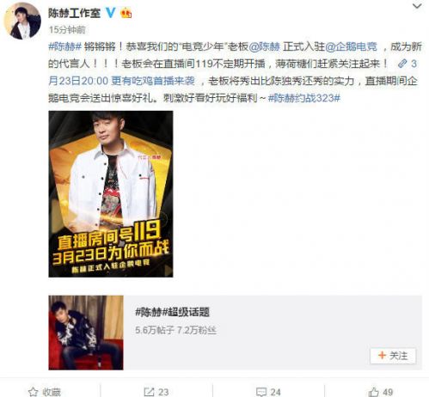429x397 pixels.
Task: Open the super topic cover photo
Action: tap(86, 333)
